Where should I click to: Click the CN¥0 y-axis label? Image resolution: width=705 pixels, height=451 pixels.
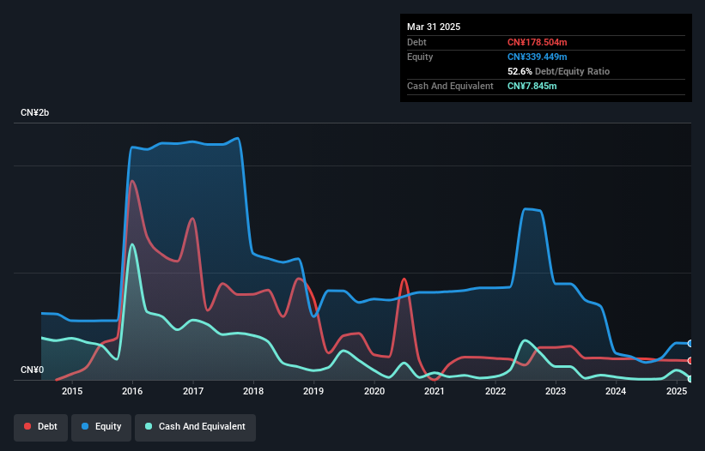(33, 370)
